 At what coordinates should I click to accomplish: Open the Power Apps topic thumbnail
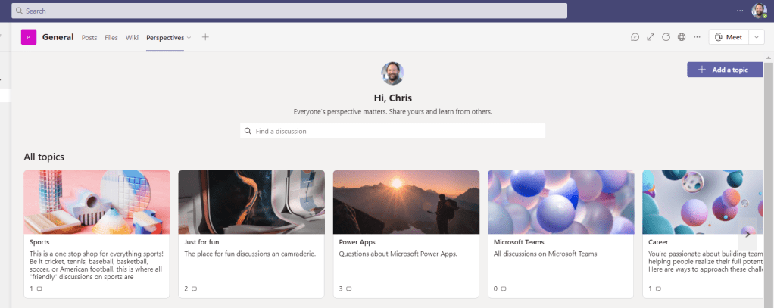click(406, 201)
